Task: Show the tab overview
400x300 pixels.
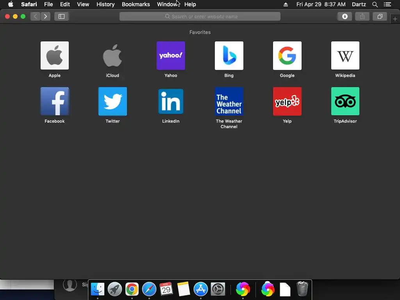Action: (x=380, y=16)
